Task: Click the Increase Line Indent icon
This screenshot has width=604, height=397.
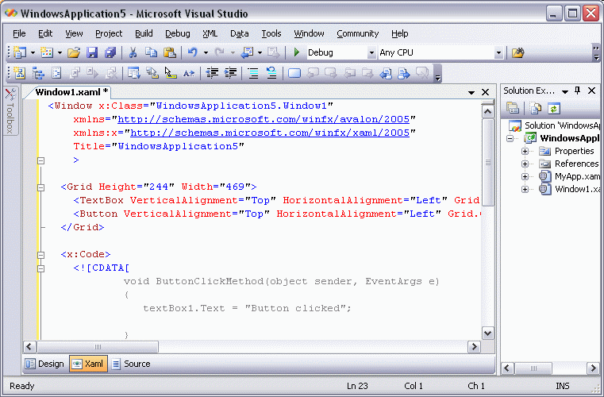Action: tap(230, 73)
